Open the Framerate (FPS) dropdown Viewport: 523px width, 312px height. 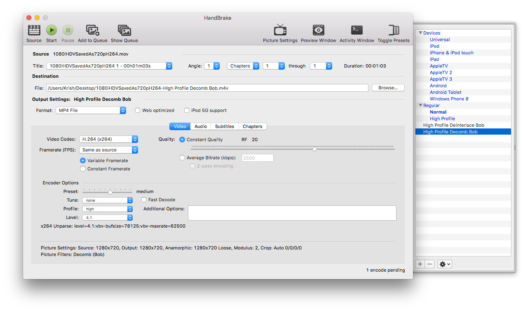(108, 150)
